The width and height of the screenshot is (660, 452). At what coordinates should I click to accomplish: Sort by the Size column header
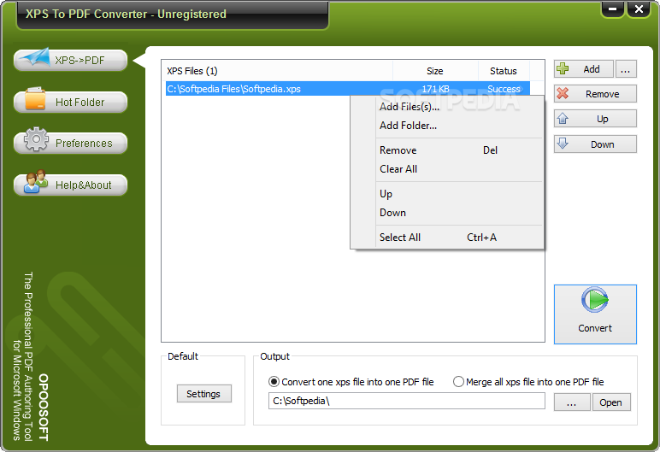coord(436,71)
